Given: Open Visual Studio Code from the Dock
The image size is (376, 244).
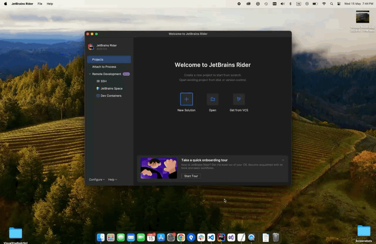Looking at the screenshot, I should [x=211, y=237].
